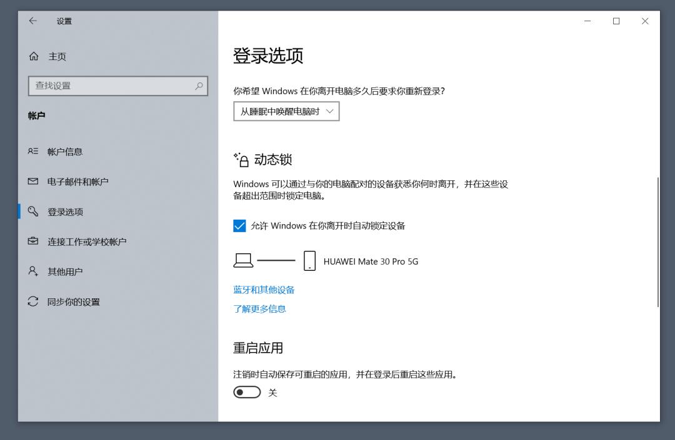The width and height of the screenshot is (675, 440).
Task: Uncheck 允许 Windows 在你离开时自动锁定设备
Action: (x=239, y=226)
